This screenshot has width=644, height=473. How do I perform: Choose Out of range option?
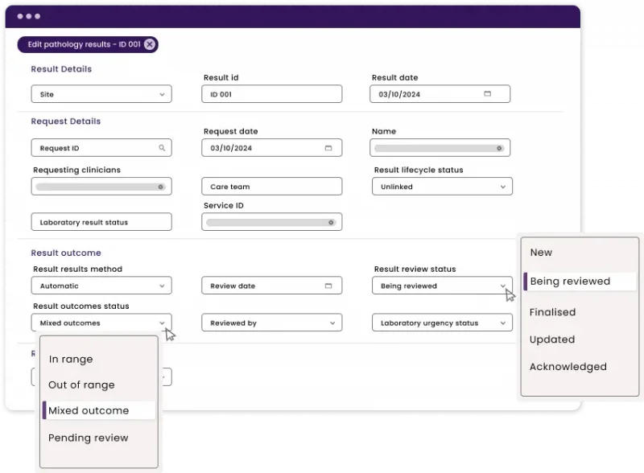[81, 385]
